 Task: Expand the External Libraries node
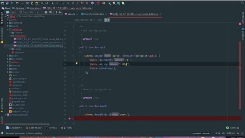pos(5,115)
